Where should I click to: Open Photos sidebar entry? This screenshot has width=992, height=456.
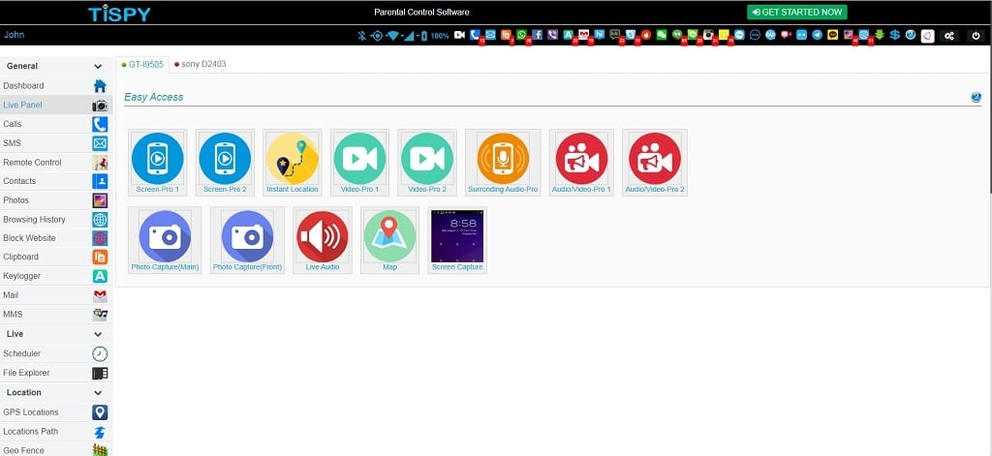click(x=56, y=200)
